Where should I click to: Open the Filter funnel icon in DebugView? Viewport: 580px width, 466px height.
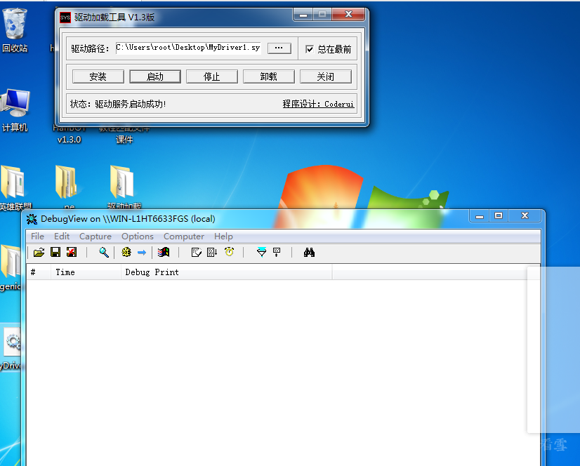[261, 253]
